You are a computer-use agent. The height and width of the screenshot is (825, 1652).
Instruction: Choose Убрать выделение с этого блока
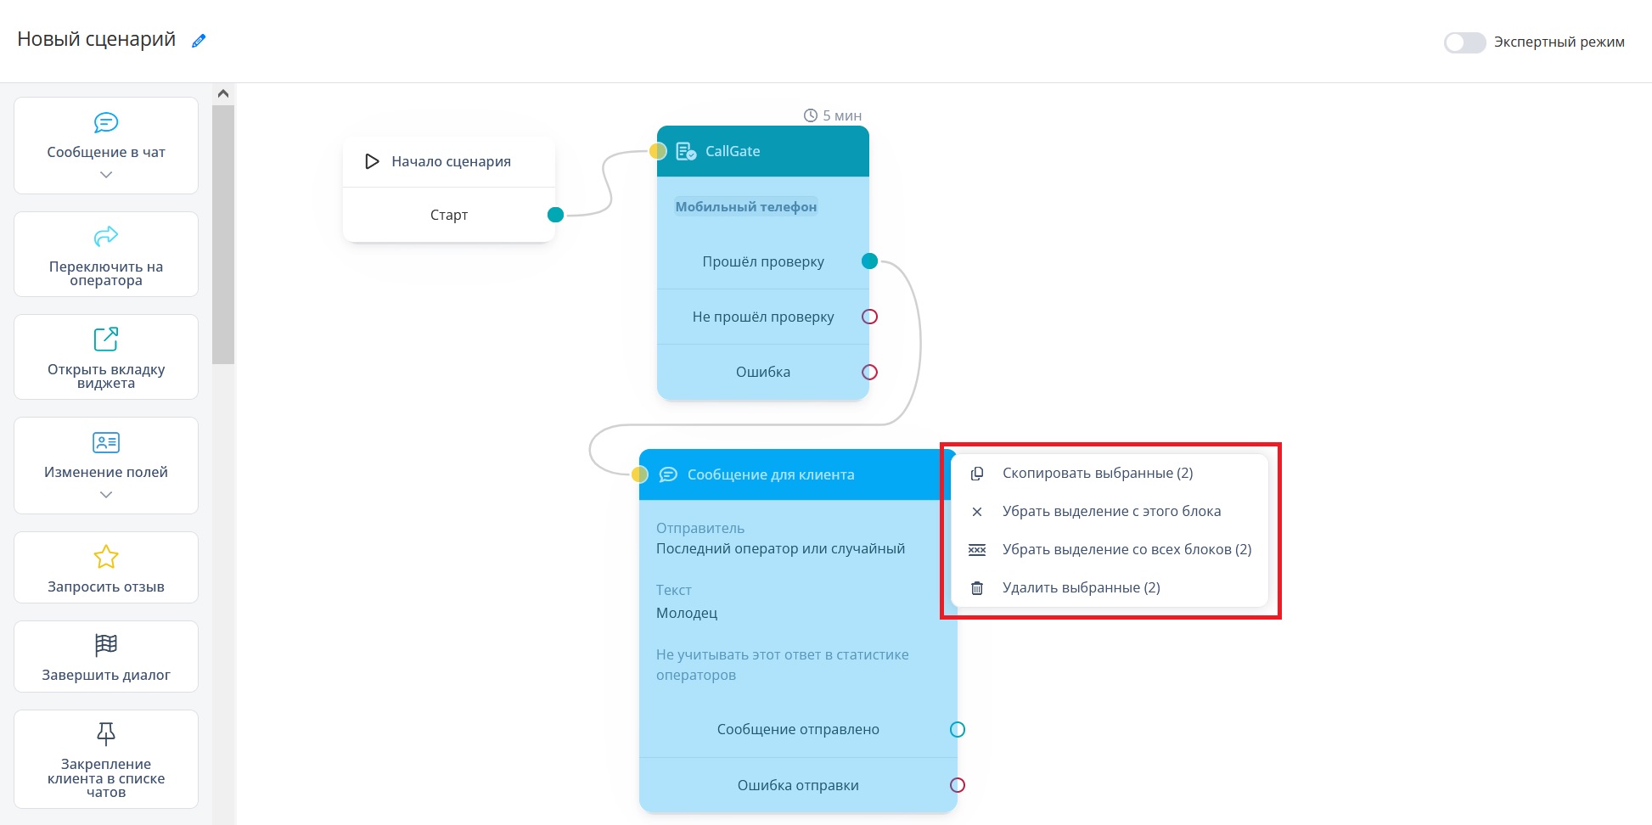[1110, 511]
